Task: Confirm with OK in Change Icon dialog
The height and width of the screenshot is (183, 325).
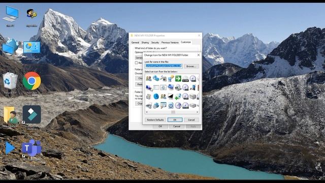Action: pos(175,120)
